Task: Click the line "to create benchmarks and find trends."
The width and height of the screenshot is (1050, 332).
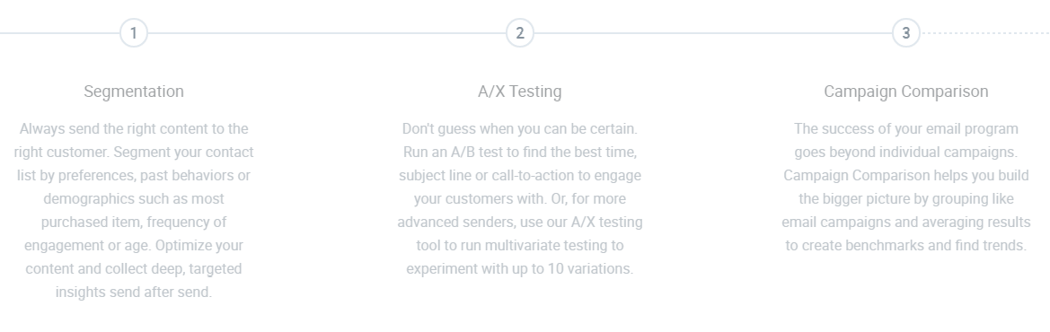Action: (906, 246)
